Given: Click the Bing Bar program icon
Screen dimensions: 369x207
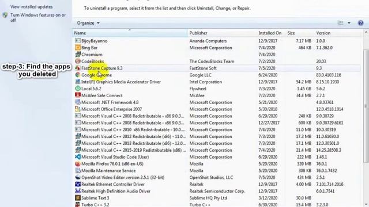Looking at the screenshot, I should tap(78, 47).
